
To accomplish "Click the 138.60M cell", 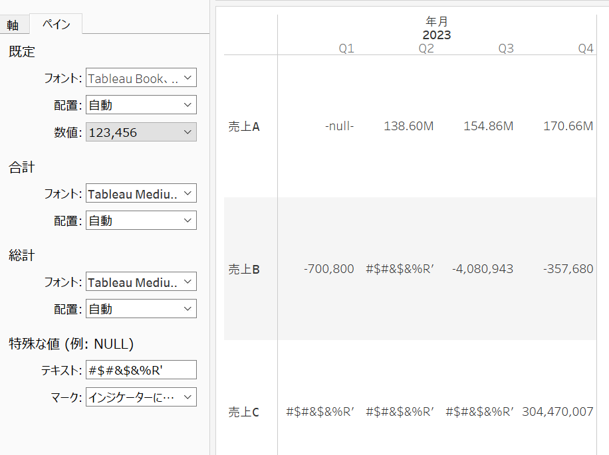I will click(x=409, y=126).
